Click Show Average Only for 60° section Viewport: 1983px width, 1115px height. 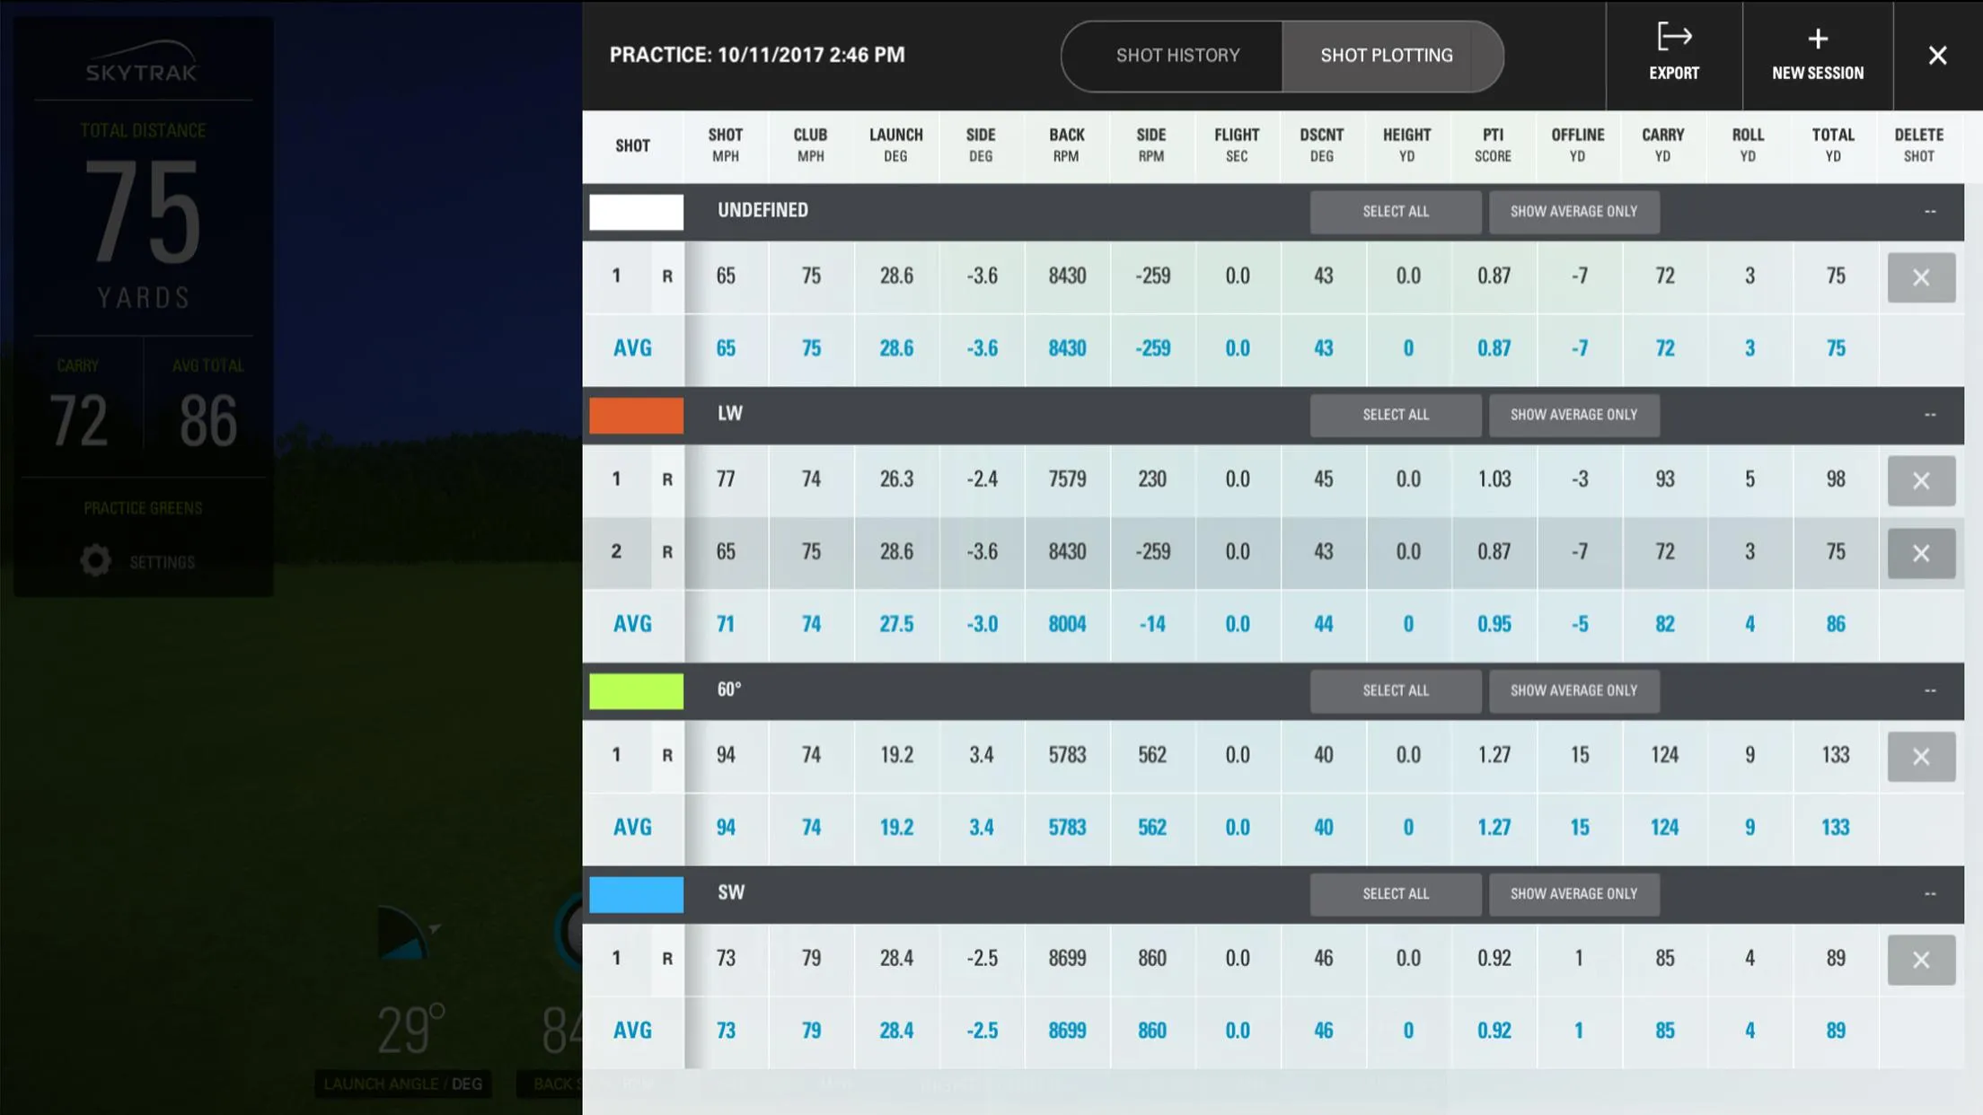coord(1573,690)
